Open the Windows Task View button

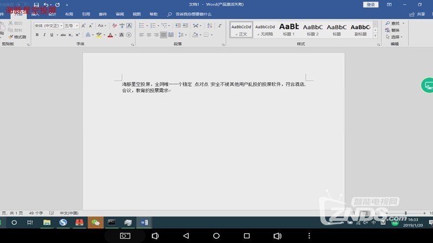(30, 222)
